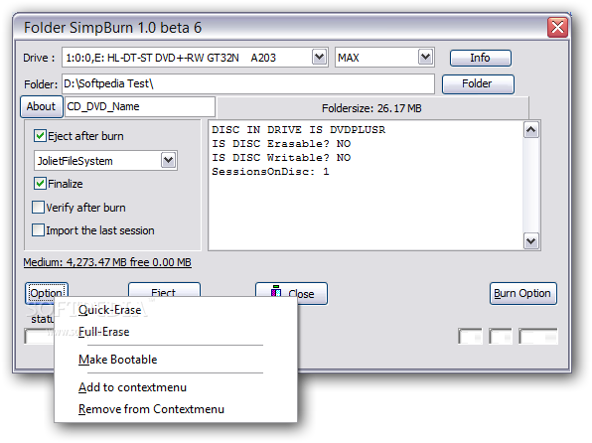The width and height of the screenshot is (592, 443).
Task: Click the small icon on Close button
Action: coord(276,291)
